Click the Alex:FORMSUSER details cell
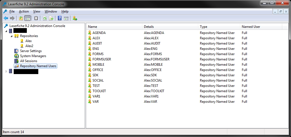This screenshot has width=291, height=137. pos(157,59)
